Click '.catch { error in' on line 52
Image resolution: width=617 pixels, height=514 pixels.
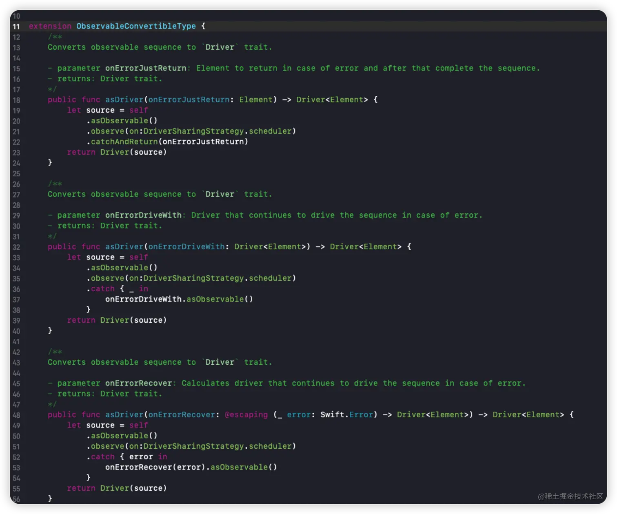pyautogui.click(x=127, y=457)
